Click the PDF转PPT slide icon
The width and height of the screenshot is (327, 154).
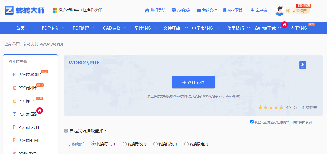click(14, 101)
